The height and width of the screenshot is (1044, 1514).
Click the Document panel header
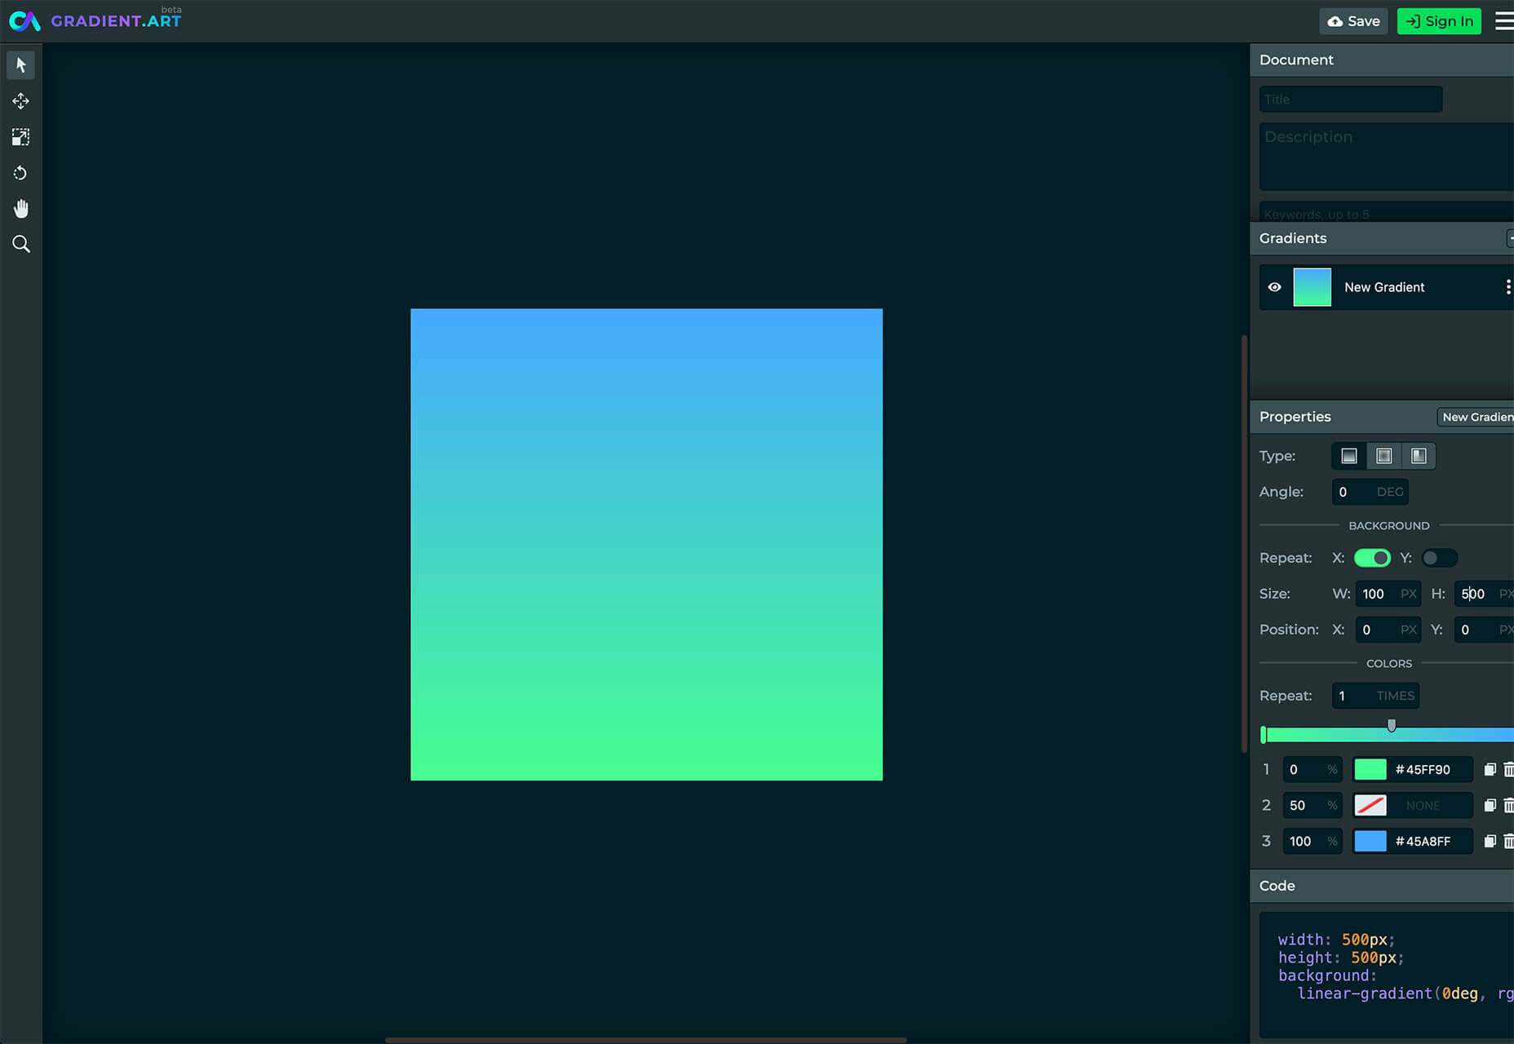(x=1382, y=60)
